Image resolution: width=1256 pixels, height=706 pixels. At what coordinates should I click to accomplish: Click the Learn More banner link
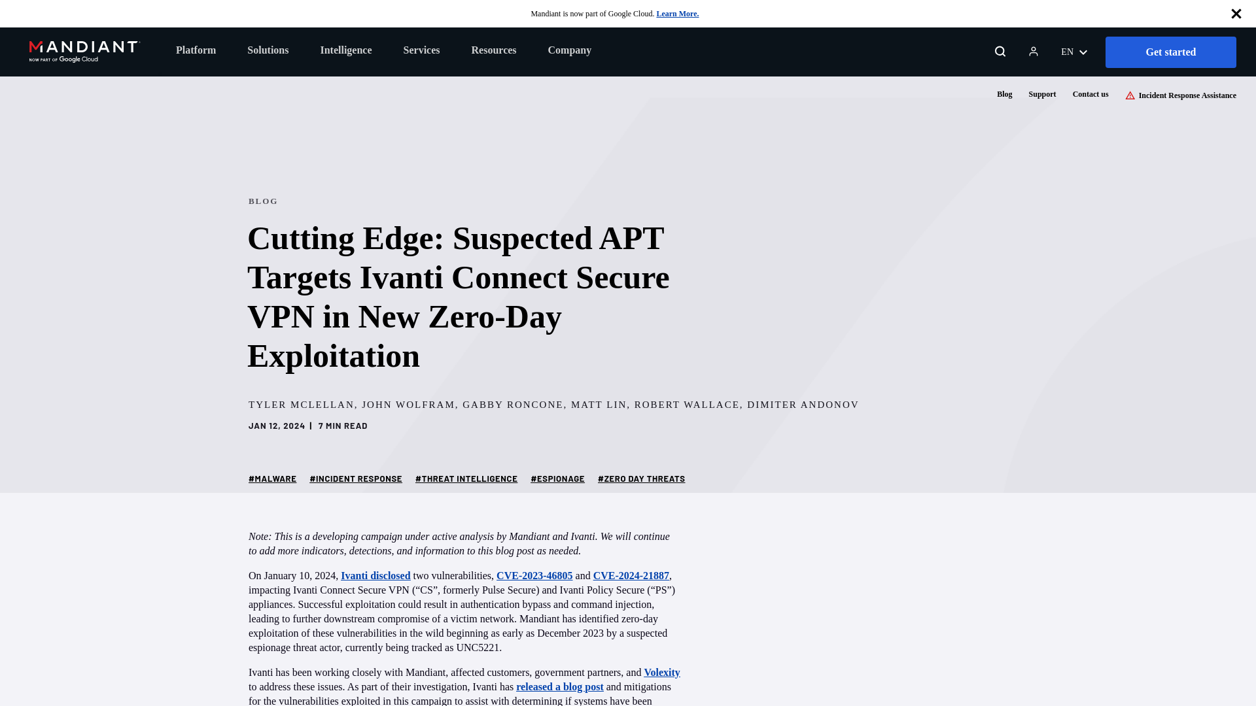point(678,13)
